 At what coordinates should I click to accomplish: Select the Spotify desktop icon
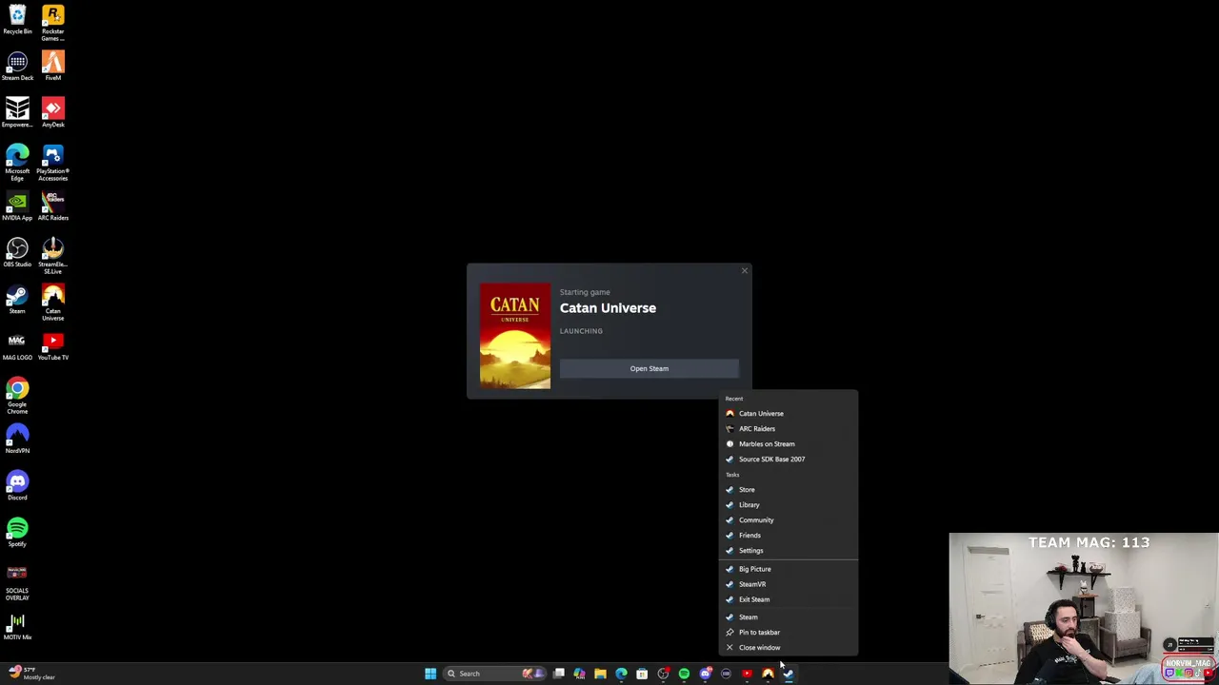[x=17, y=533]
